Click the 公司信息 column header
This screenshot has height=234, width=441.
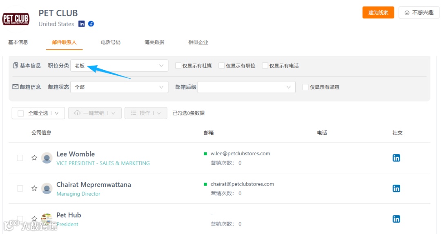point(41,132)
